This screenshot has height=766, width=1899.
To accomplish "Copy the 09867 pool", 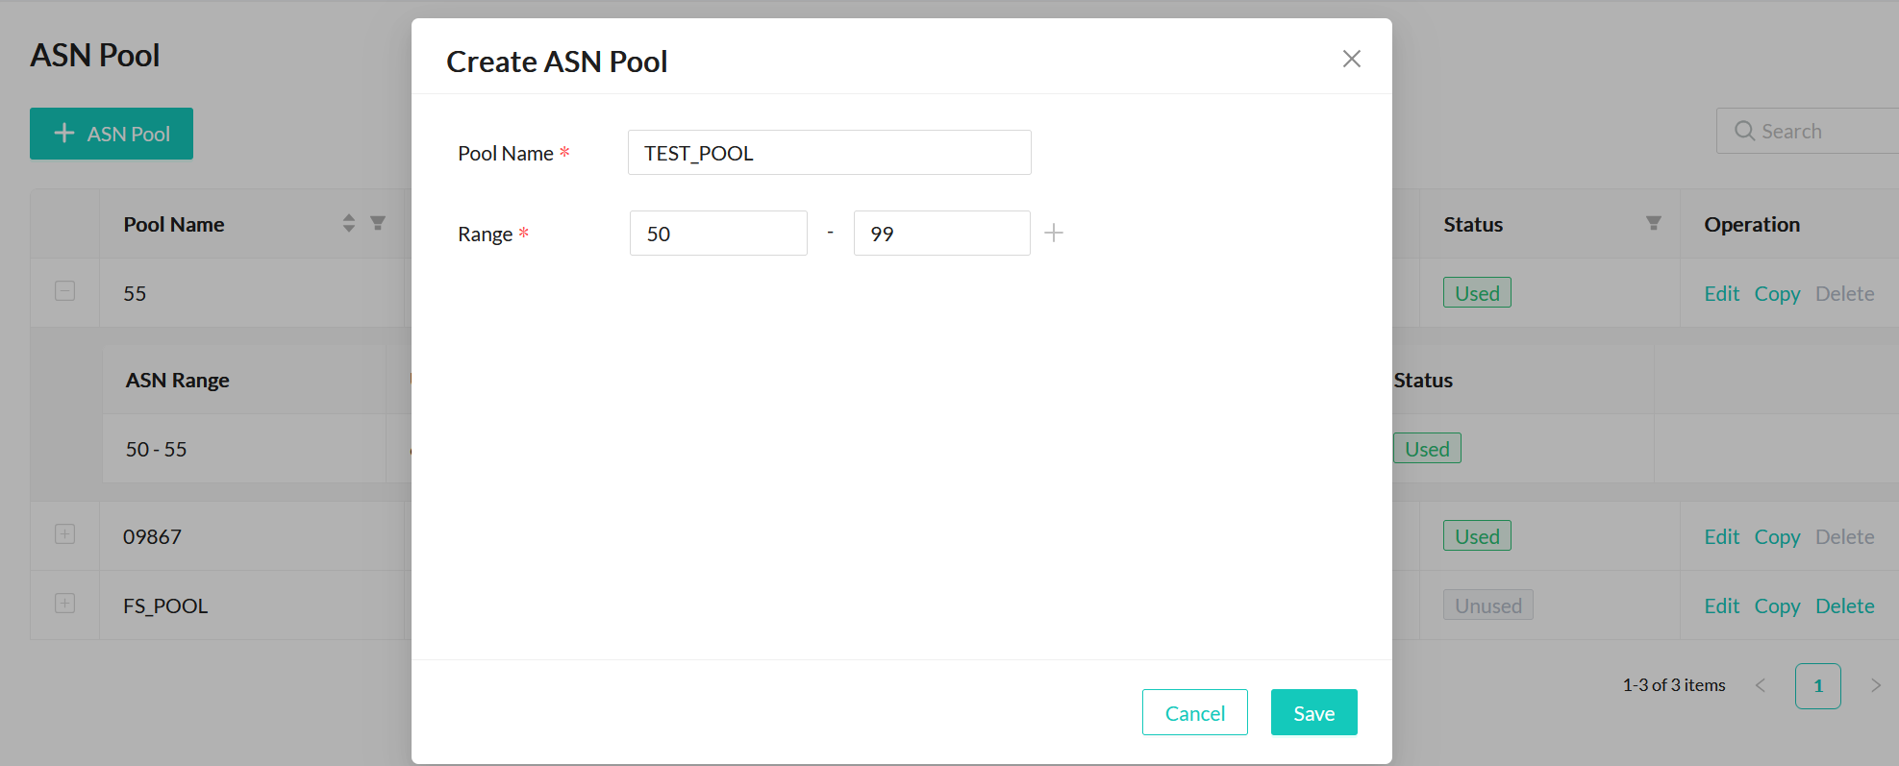I will click(x=1777, y=537).
